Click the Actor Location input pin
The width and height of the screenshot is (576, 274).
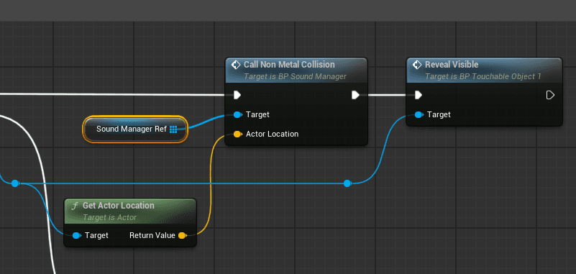pos(238,134)
